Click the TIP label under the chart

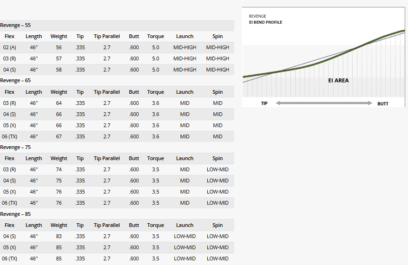click(x=264, y=103)
